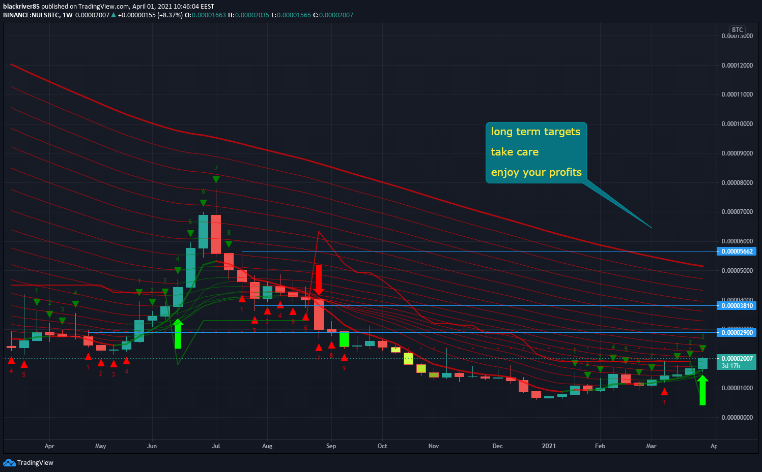Click the Feb label on time axis
This screenshot has height=472, width=762.
click(600, 446)
